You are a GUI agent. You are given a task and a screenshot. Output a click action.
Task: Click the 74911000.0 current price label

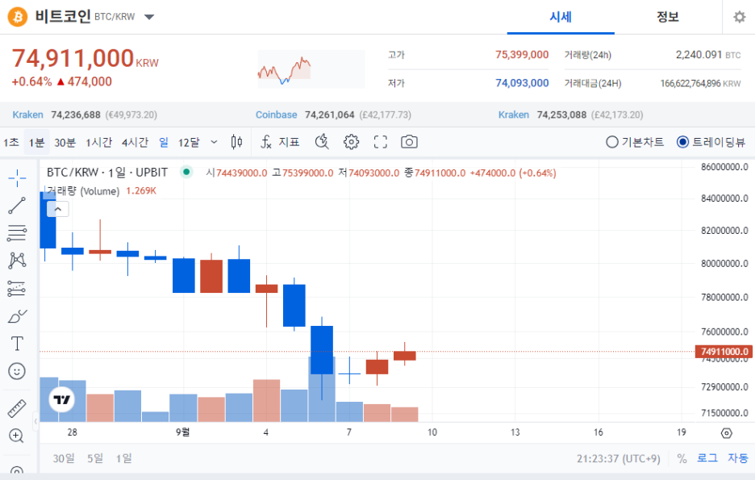tap(724, 352)
